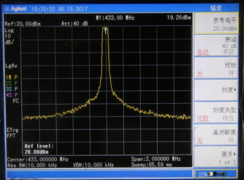Click the 19.26dBm marker amplitude readout

click(x=179, y=17)
